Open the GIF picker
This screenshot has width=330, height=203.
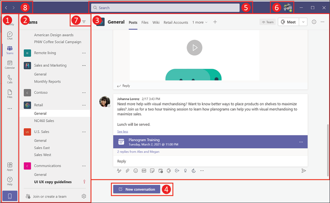[144, 171]
